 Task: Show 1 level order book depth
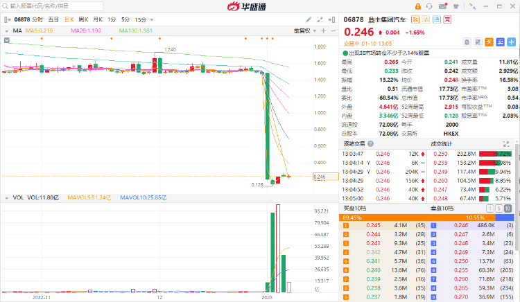(489, 208)
